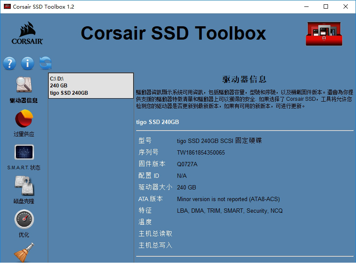Viewport: 356px width, 273px height.
Task: Select the tigo SSD 240GB drive entry
Action: [x=91, y=86]
